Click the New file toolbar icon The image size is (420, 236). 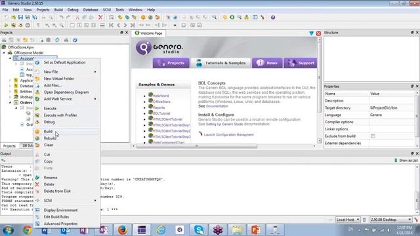click(x=6, y=18)
